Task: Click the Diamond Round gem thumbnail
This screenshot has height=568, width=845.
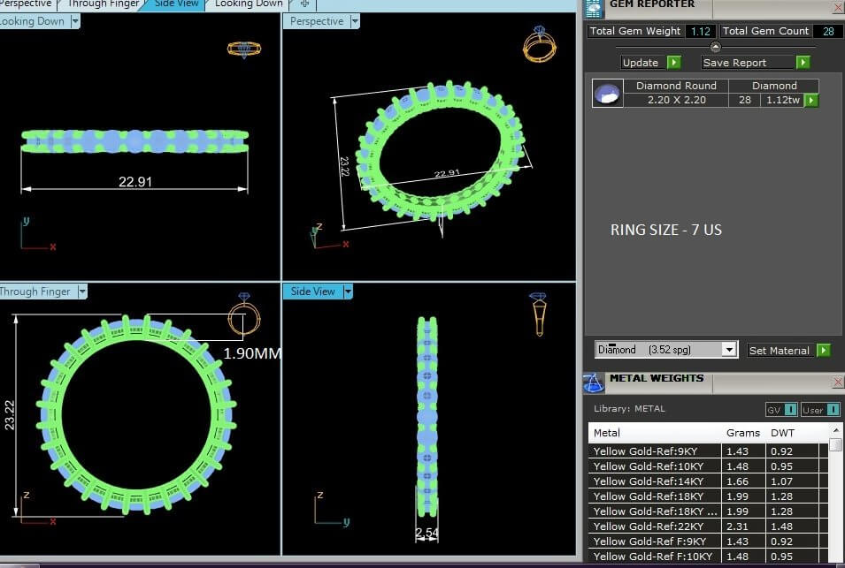Action: click(x=606, y=94)
